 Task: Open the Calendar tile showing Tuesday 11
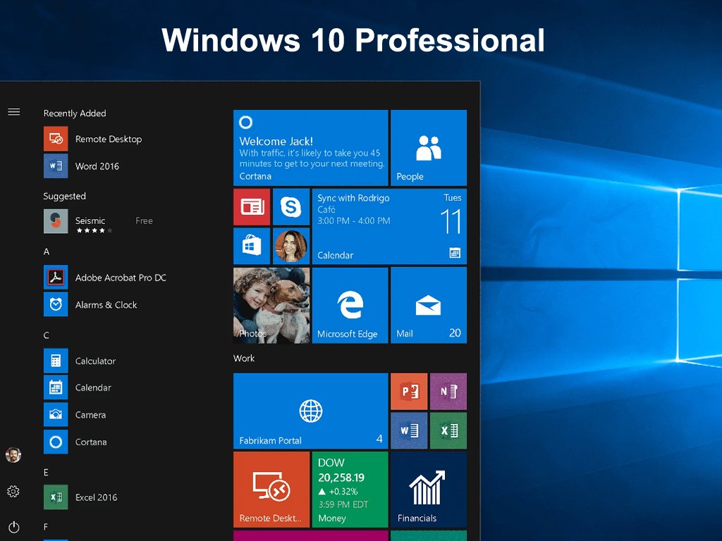[x=388, y=225]
